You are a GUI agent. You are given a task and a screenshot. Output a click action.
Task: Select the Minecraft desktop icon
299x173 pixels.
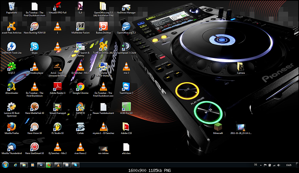tap(218, 126)
